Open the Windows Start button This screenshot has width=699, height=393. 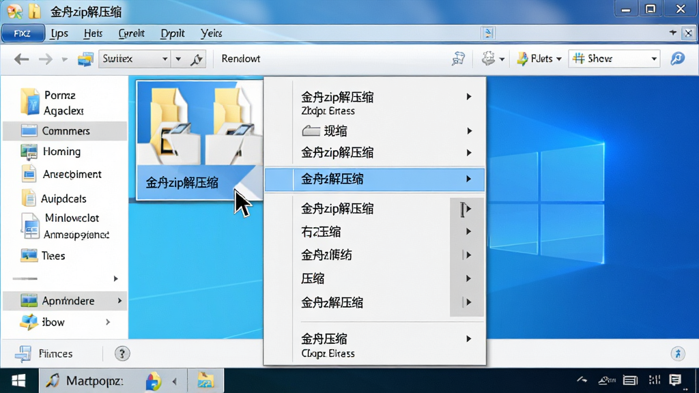[18, 381]
